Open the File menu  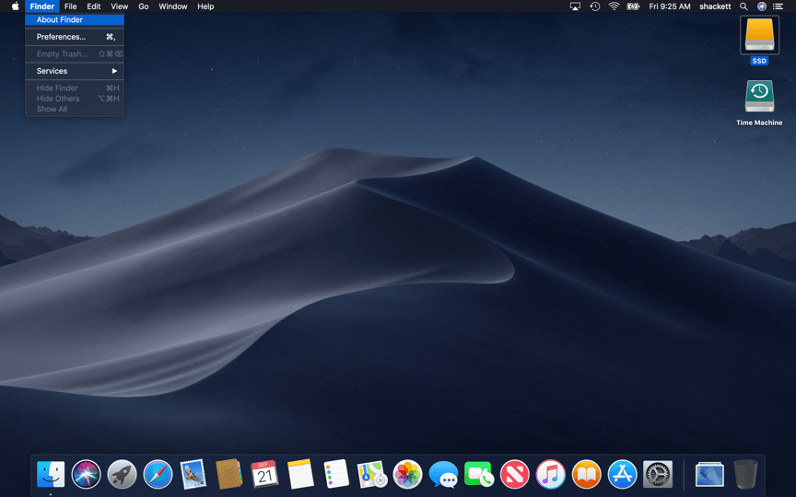(71, 6)
